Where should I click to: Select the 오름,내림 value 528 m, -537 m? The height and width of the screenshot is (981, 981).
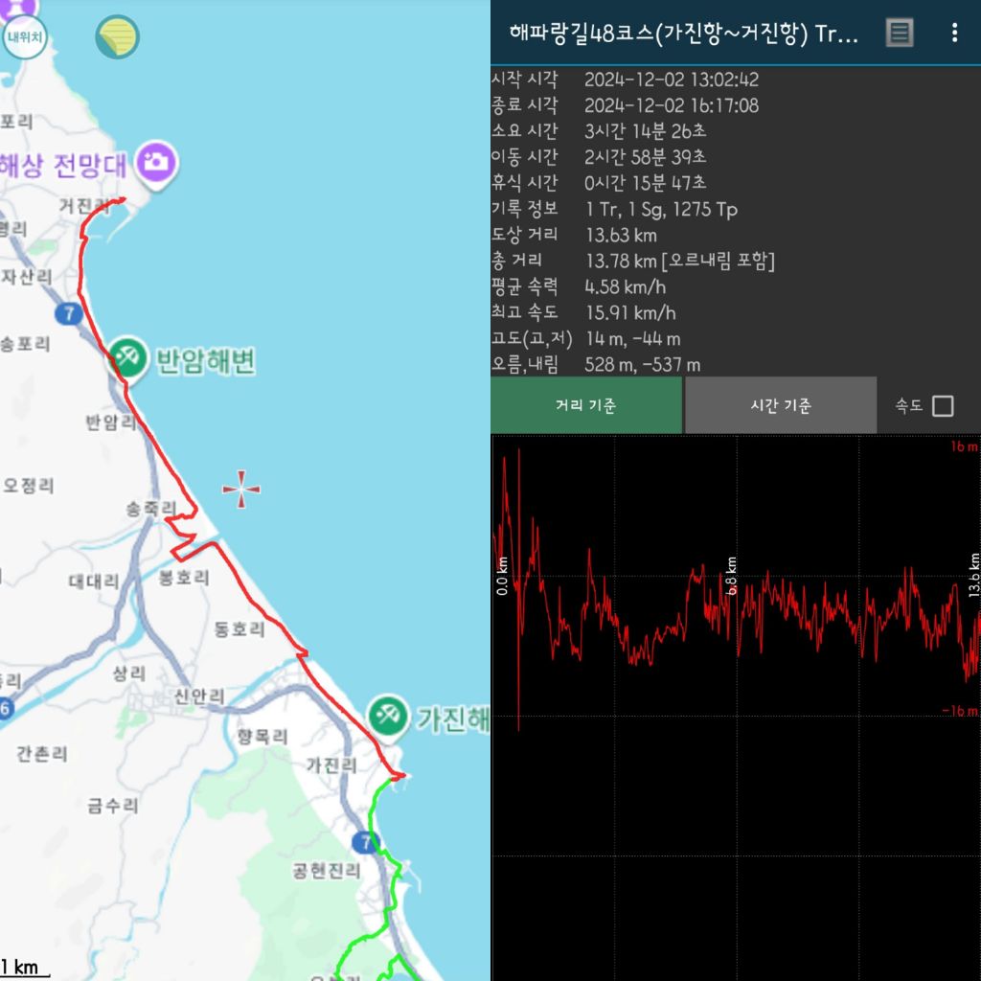tap(643, 365)
